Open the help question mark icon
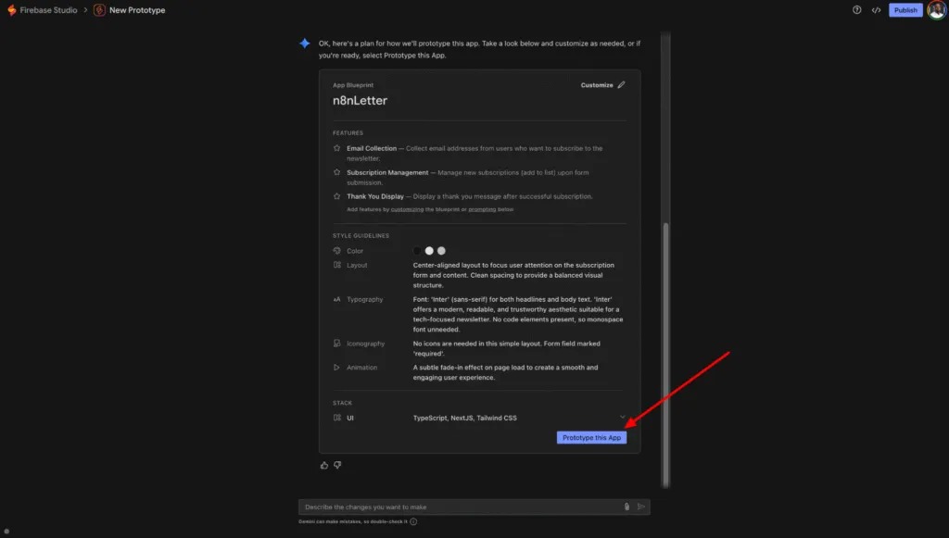 click(856, 10)
